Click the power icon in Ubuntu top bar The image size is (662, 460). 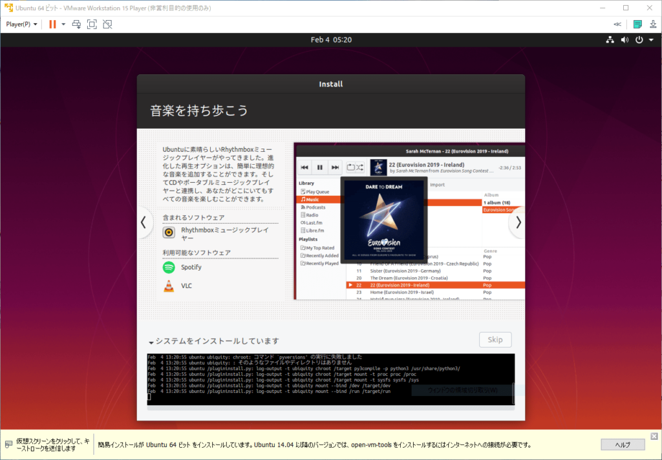coord(639,39)
